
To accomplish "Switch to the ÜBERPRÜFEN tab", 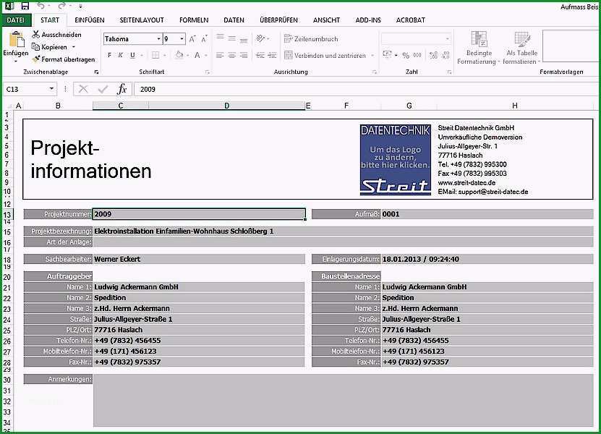I will click(278, 20).
